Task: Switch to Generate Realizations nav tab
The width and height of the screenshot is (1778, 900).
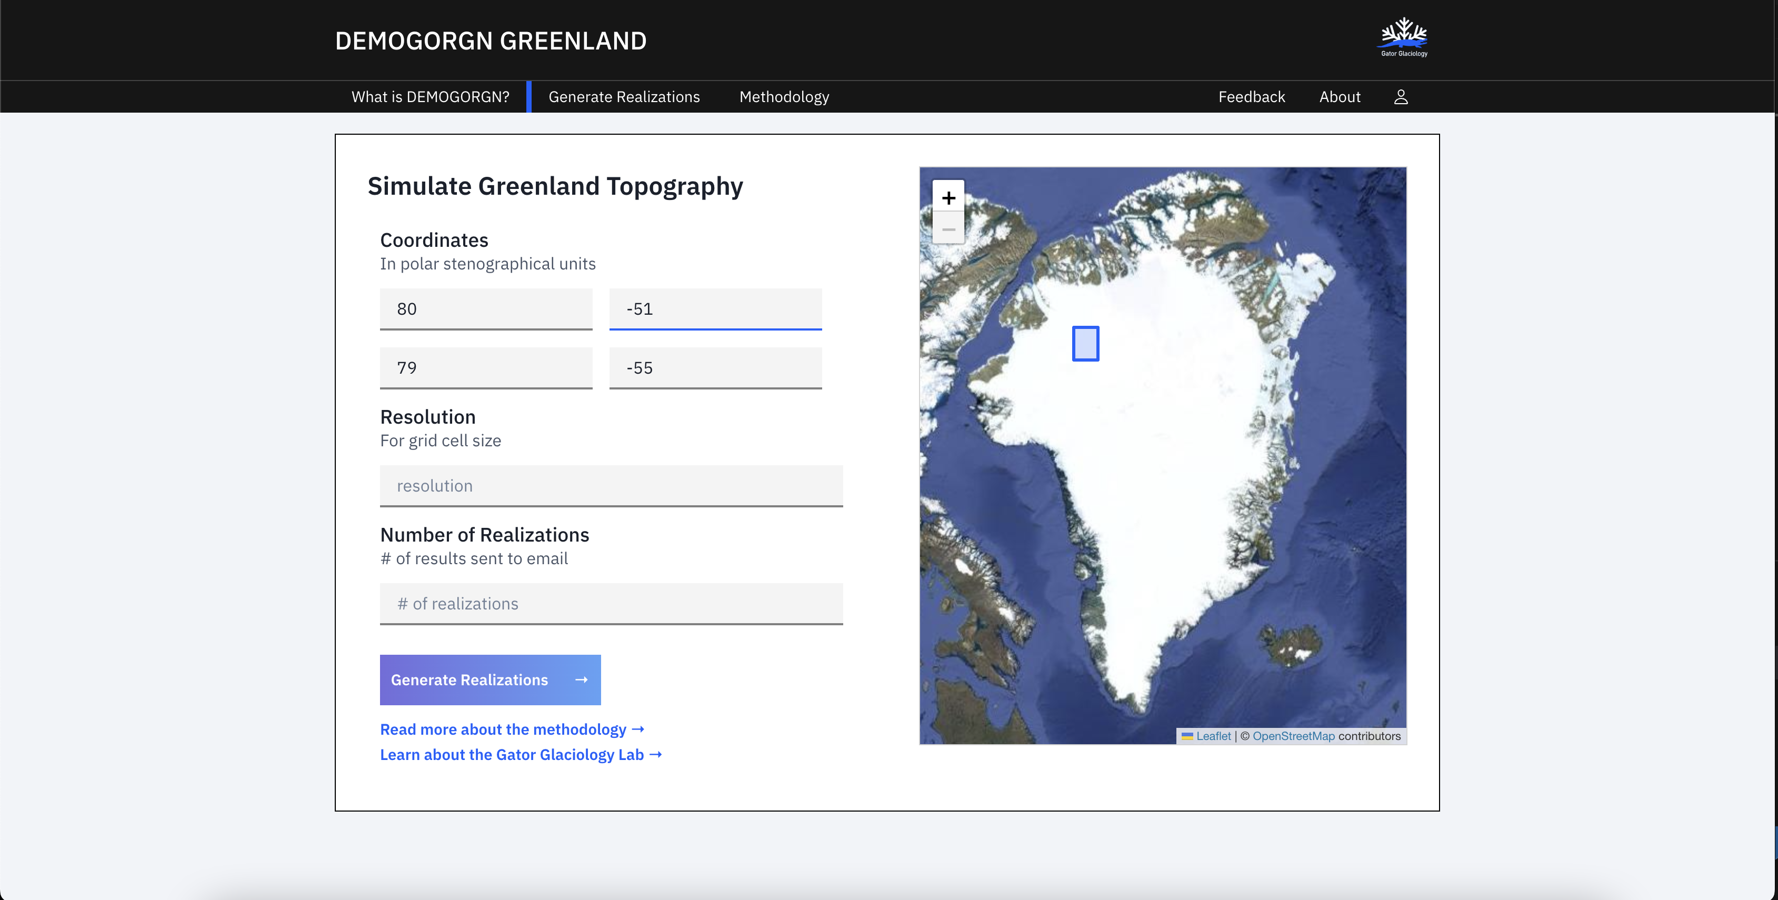Action: tap(624, 97)
